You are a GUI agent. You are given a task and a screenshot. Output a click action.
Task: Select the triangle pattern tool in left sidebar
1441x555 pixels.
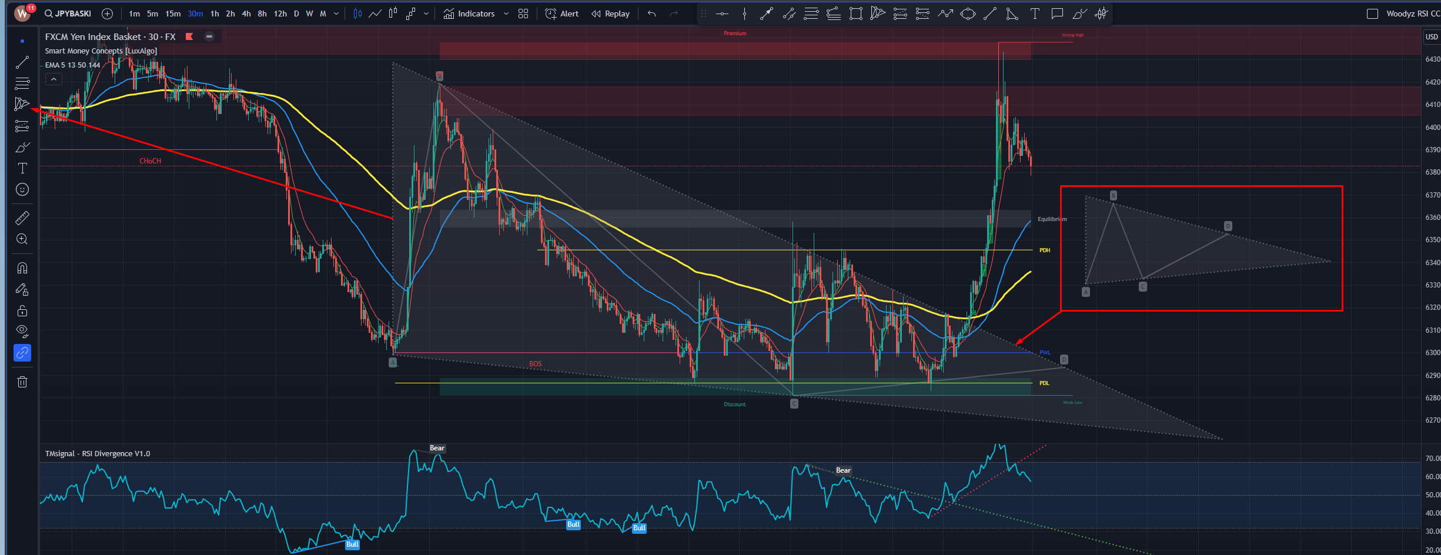22,104
